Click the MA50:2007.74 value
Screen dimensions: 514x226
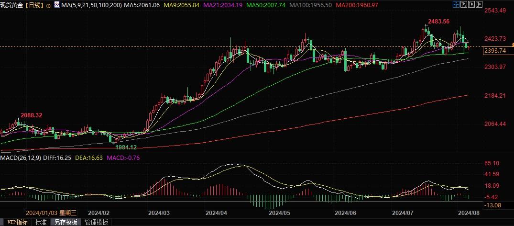click(265, 5)
